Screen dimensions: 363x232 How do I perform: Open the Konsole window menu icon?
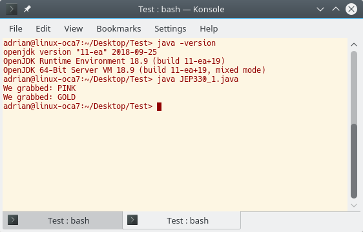point(12,9)
